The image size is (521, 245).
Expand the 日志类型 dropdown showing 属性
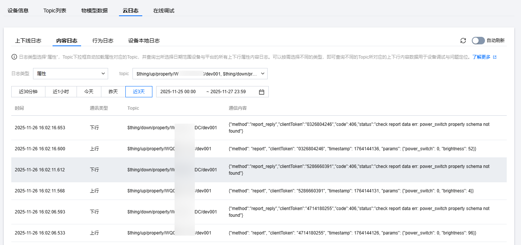pos(70,74)
